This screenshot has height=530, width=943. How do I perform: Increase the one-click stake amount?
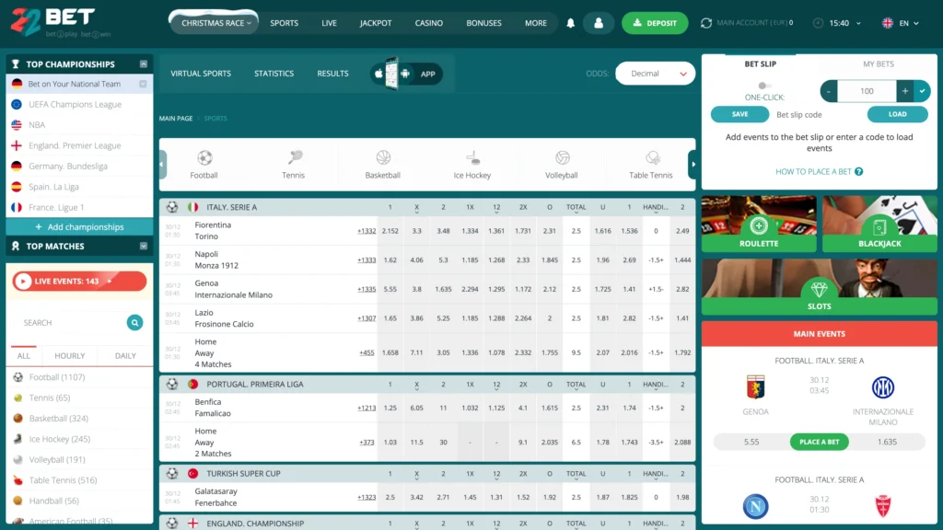point(905,91)
